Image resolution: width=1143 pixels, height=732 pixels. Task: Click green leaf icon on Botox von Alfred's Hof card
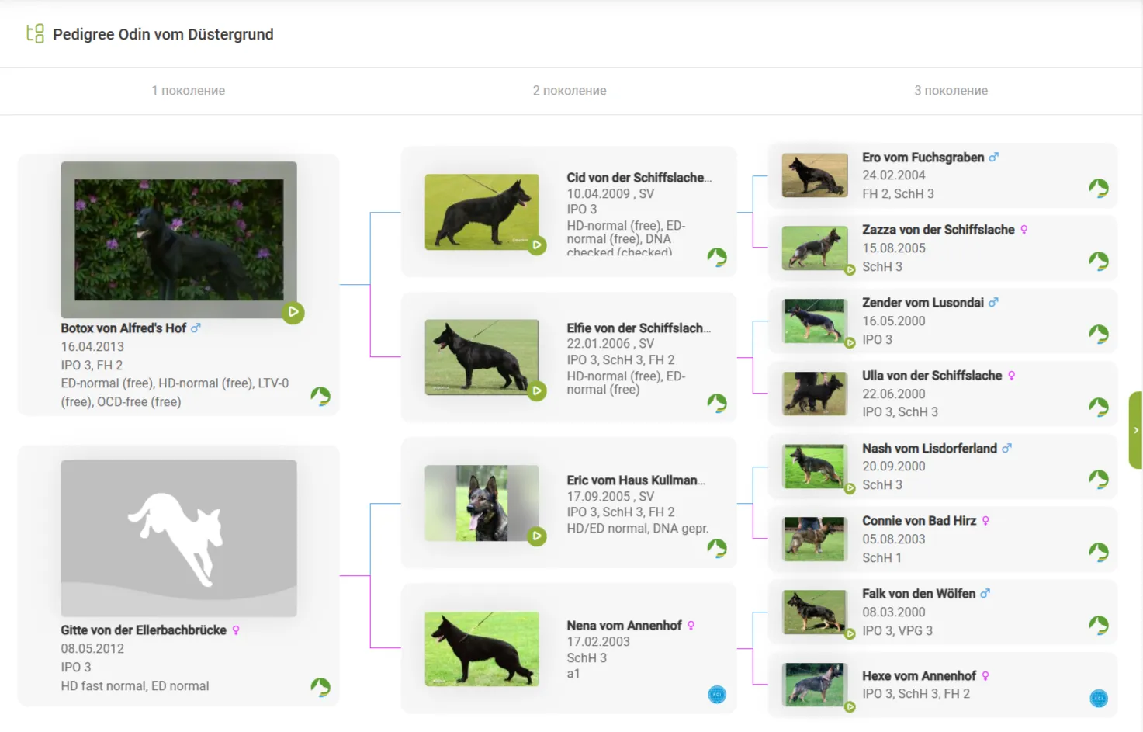[x=320, y=397]
